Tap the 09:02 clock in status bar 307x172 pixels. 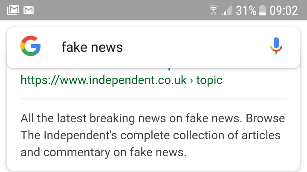284,10
